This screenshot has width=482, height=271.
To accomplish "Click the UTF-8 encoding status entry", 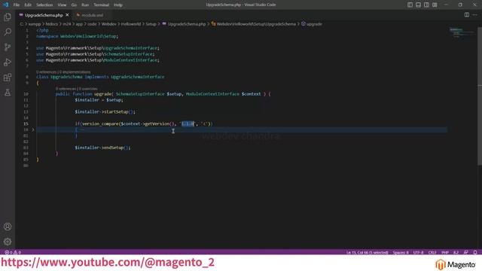I will [418, 252].
